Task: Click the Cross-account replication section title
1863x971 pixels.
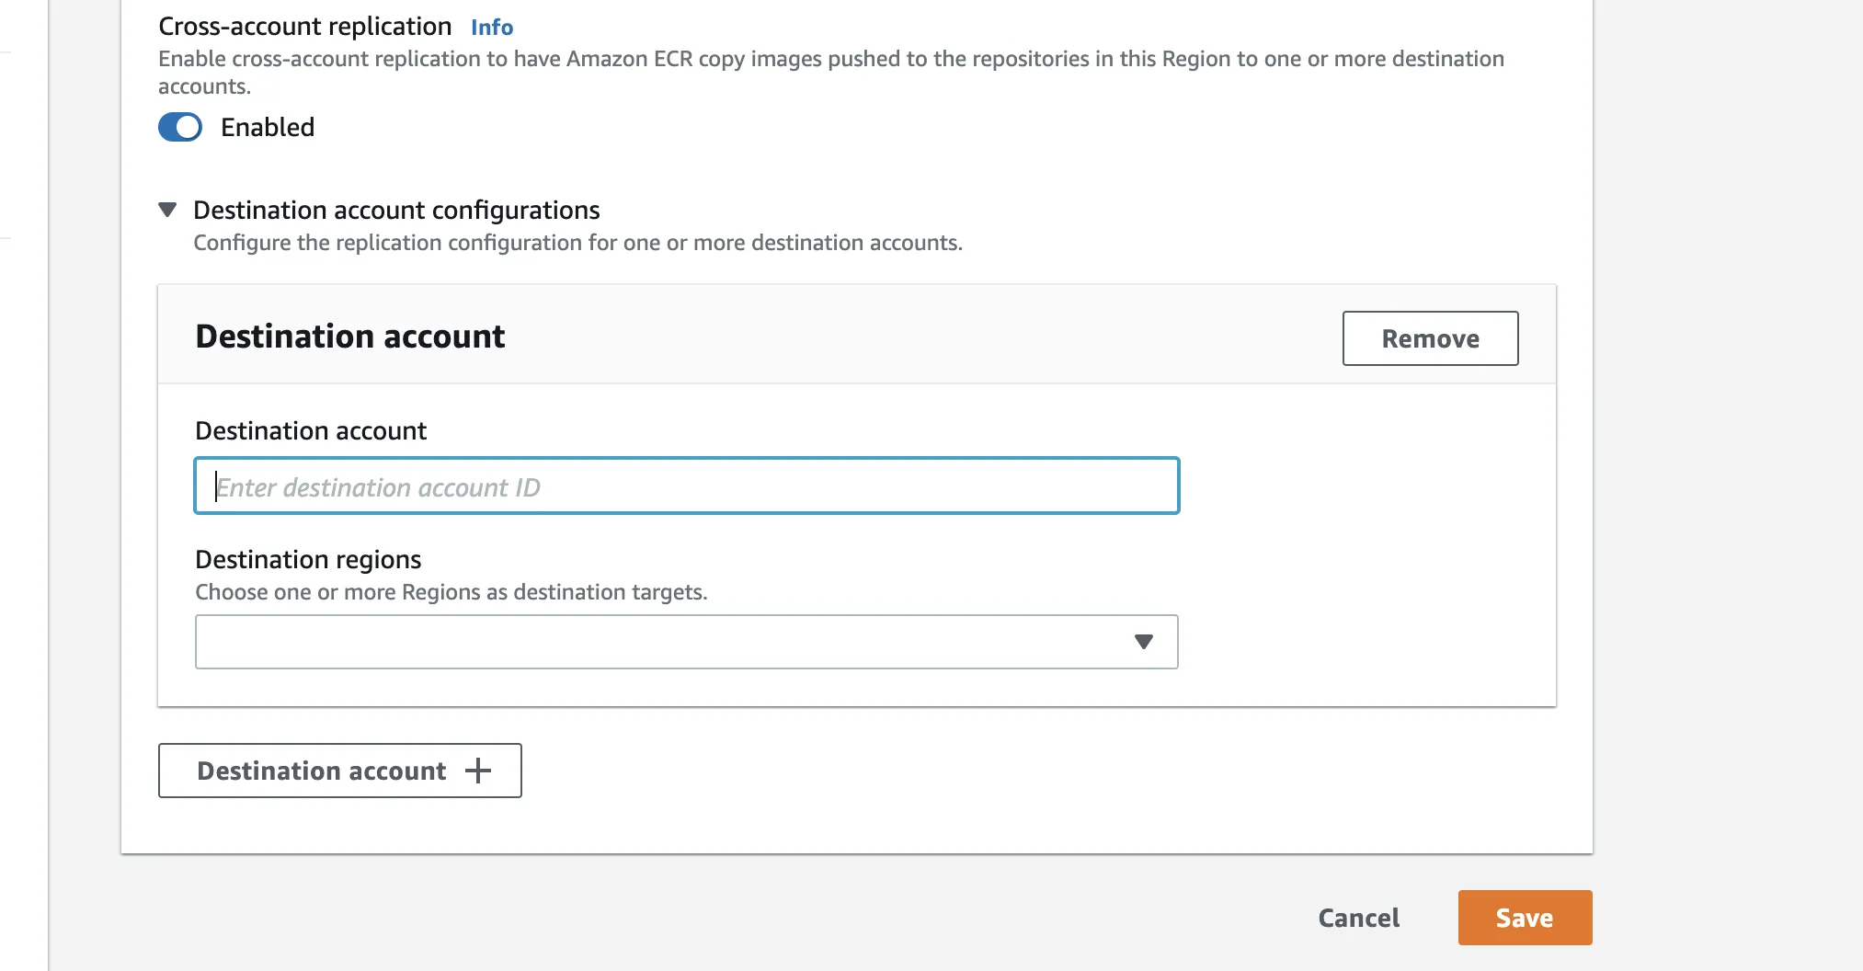Action: click(x=304, y=27)
